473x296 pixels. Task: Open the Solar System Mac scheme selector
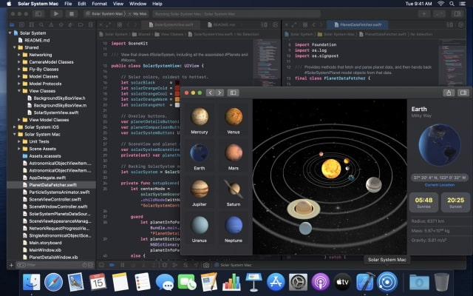tap(105, 14)
